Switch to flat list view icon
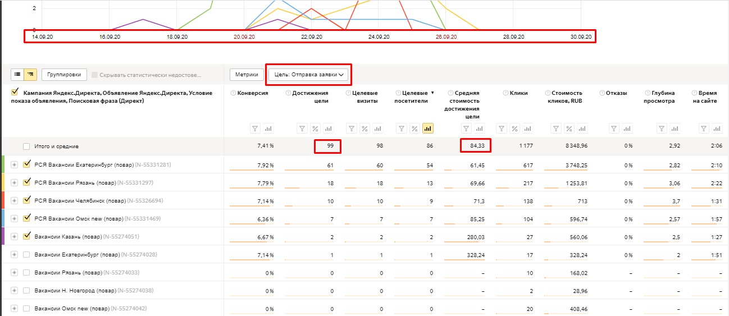Image resolution: width=729 pixels, height=316 pixels. pos(17,74)
